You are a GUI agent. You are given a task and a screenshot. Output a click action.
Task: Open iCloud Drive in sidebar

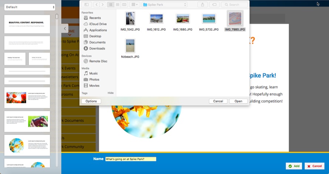coord(98,24)
